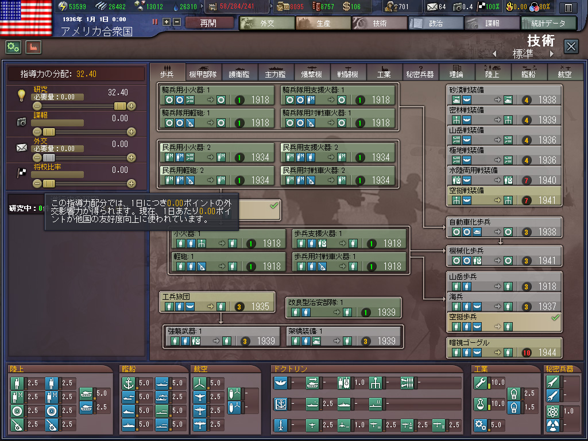The height and width of the screenshot is (441, 588).
Task: Click the left arrow beside 標準
Action: (x=494, y=54)
